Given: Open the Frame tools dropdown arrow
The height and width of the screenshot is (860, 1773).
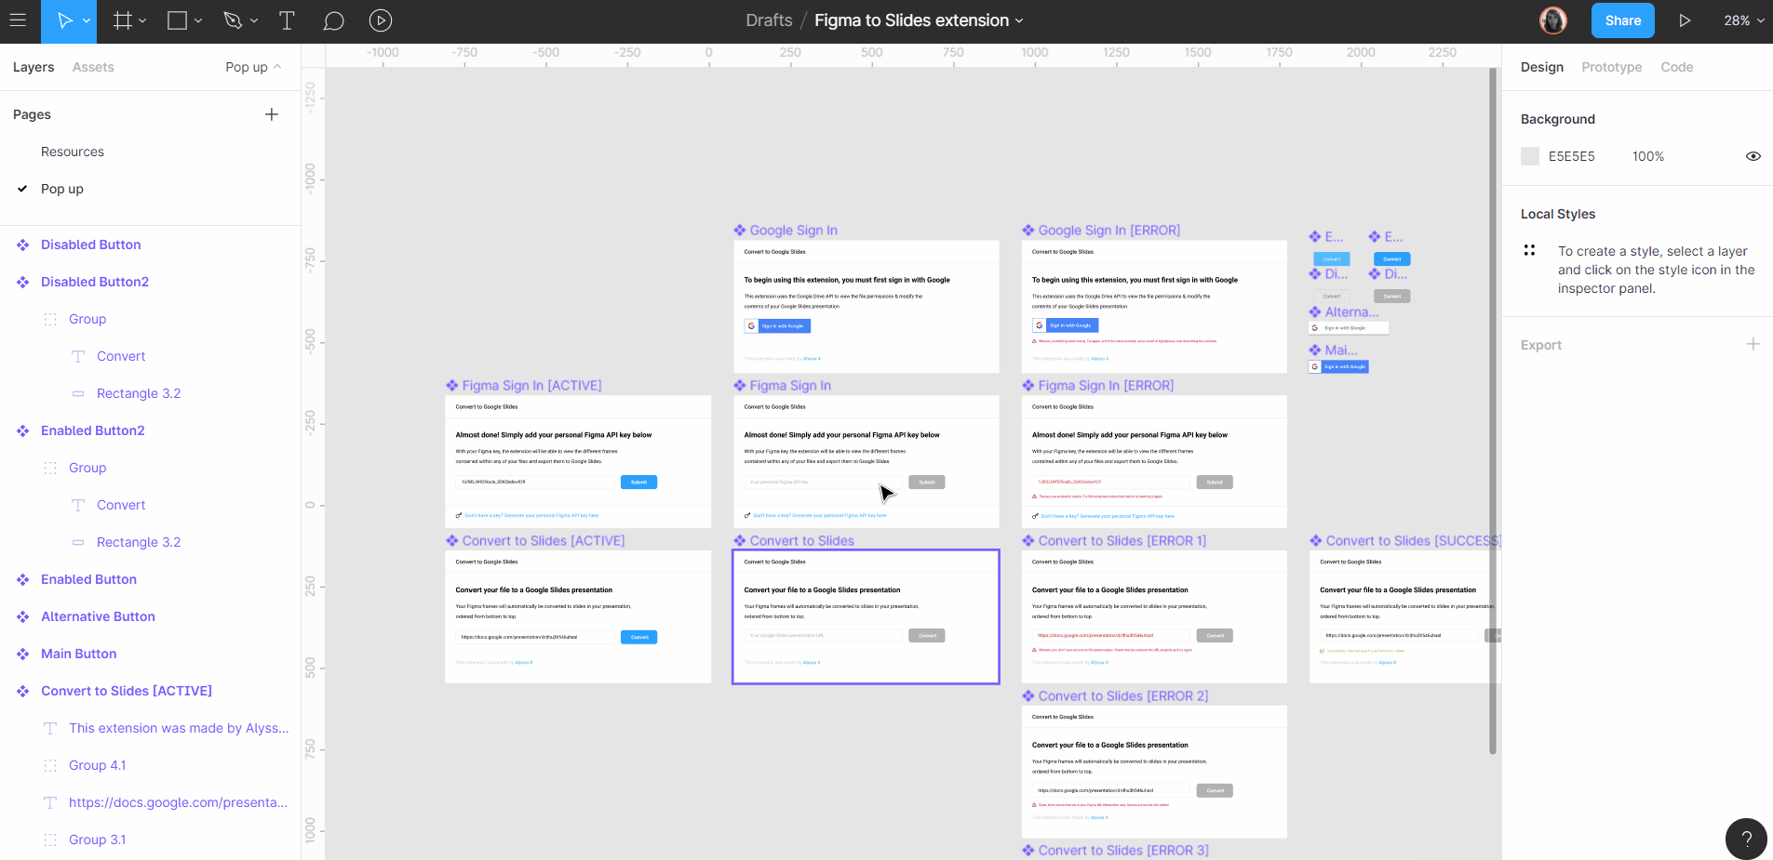Looking at the screenshot, I should pyautogui.click(x=142, y=20).
